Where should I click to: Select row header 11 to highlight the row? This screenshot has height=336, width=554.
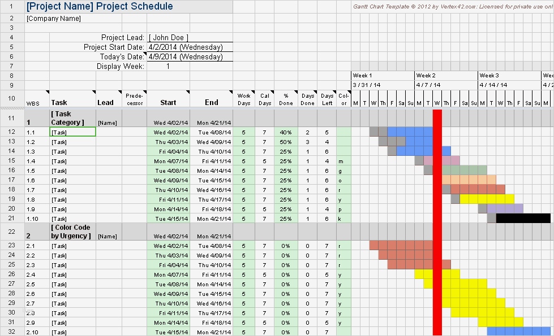pyautogui.click(x=10, y=119)
